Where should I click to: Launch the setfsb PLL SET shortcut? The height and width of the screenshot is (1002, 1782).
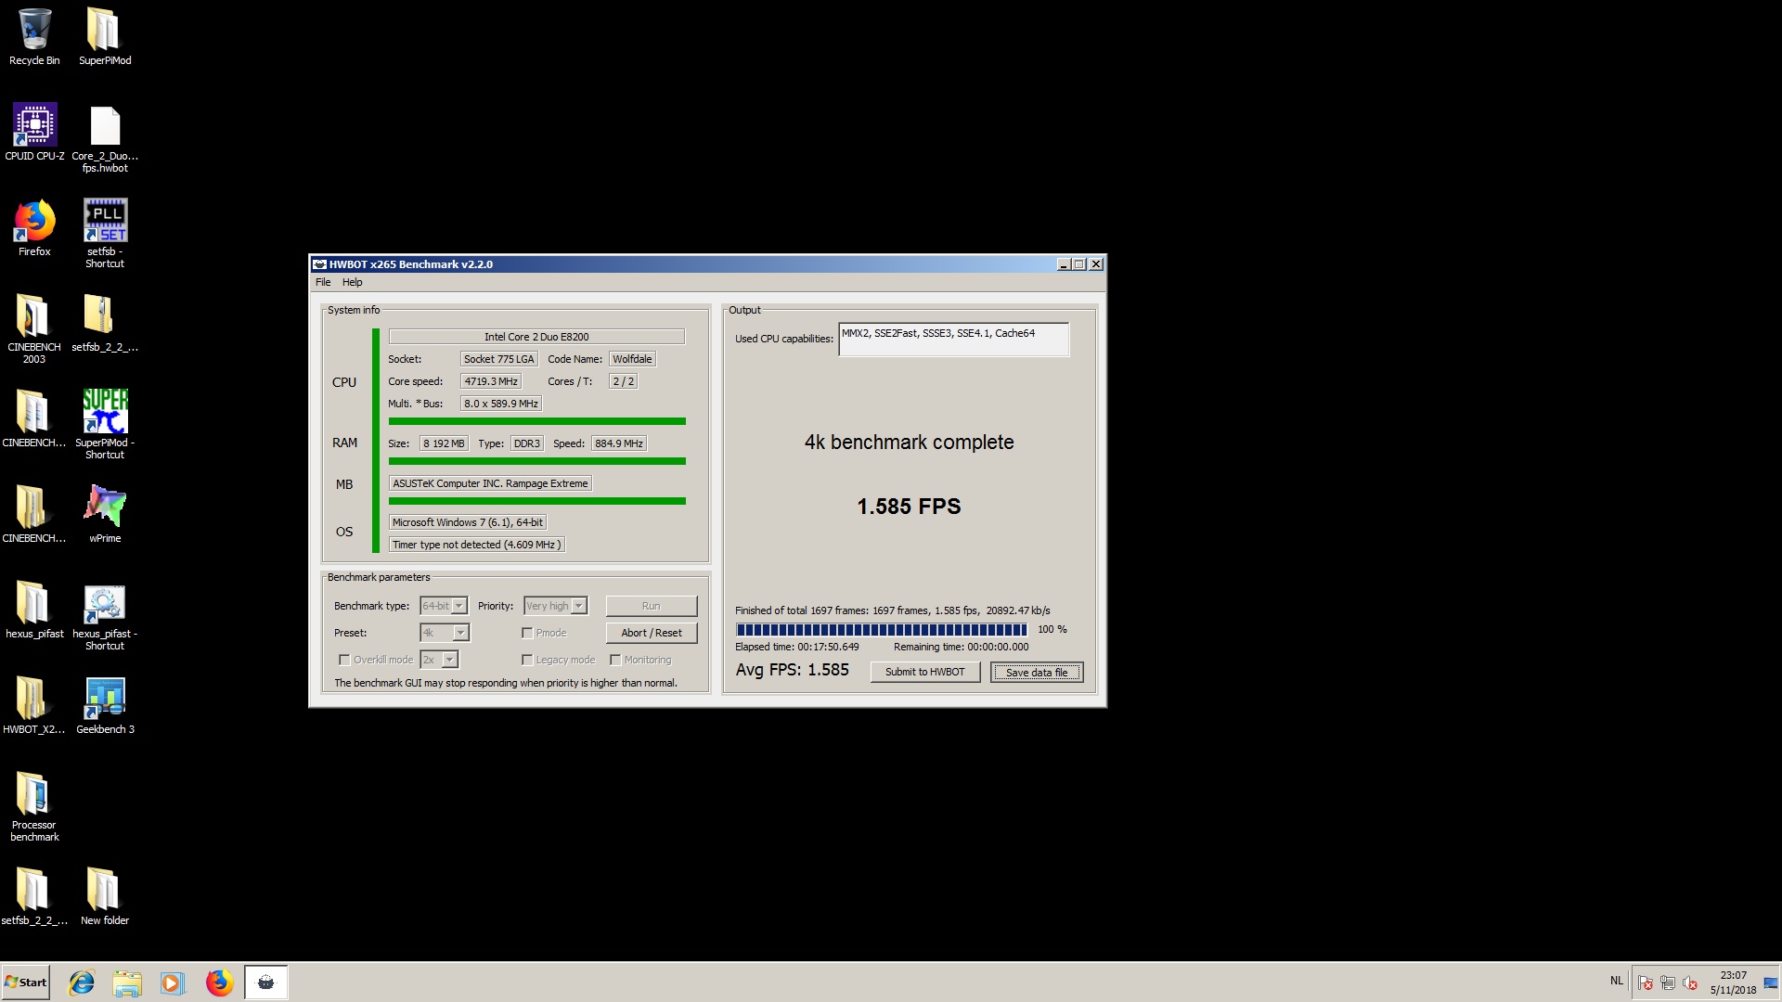coord(105,234)
